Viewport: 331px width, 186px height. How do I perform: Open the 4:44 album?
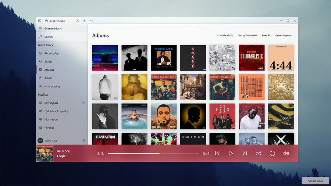pos(281,58)
